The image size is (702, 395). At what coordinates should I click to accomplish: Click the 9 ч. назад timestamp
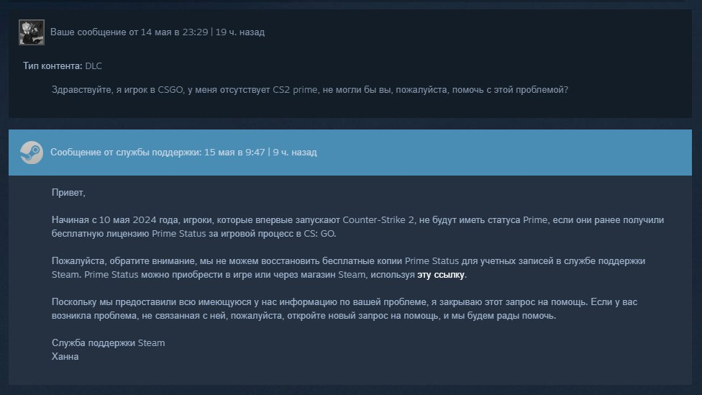295,153
